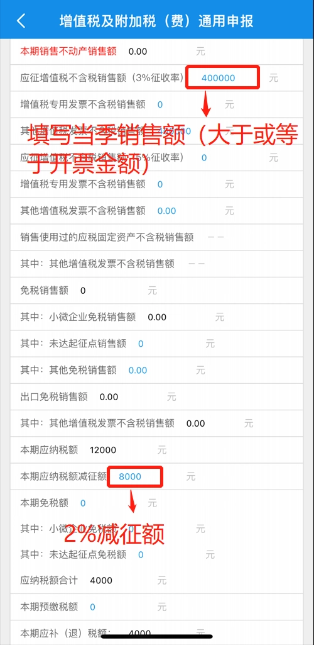Select 小微企业免税销售额 row
This screenshot has width=314, height=645.
pyautogui.click(x=157, y=317)
